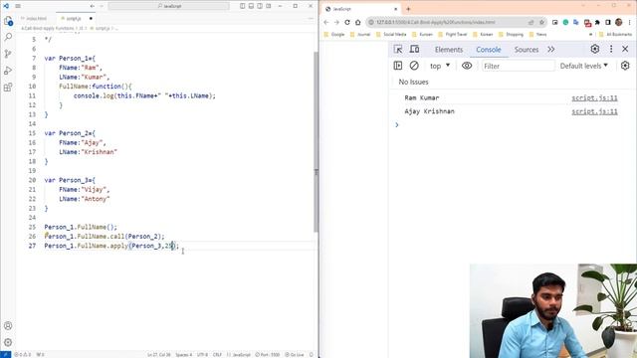Image resolution: width=637 pixels, height=358 pixels.
Task: Select JavaScript language mode in status bar
Action: pyautogui.click(x=239, y=355)
